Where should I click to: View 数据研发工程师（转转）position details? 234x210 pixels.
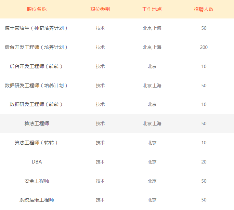pyautogui.click(x=37, y=104)
